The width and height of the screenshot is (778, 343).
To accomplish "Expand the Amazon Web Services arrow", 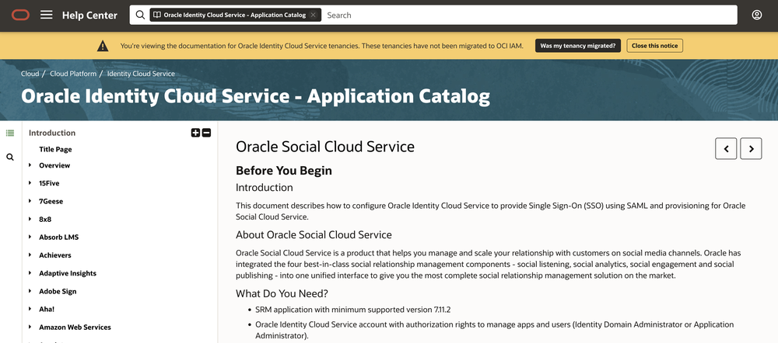I will point(30,327).
